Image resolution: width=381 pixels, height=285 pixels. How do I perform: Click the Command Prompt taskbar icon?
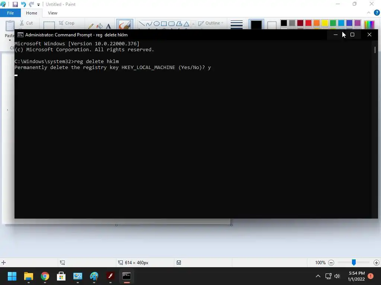pos(127,276)
